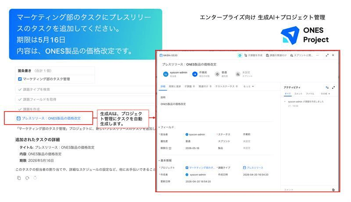Click the calendar icon beside 期限日
Viewport: 351px width, 202px height.
(170, 148)
